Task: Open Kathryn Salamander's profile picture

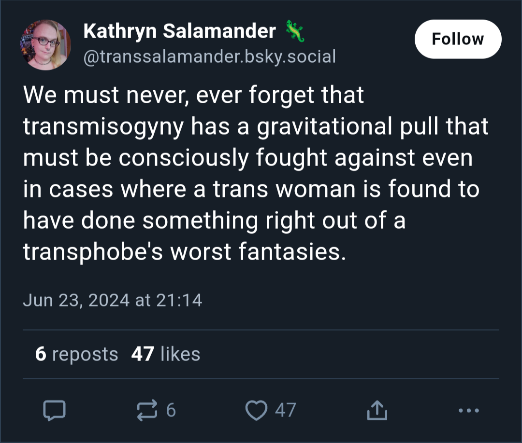Action: (45, 45)
